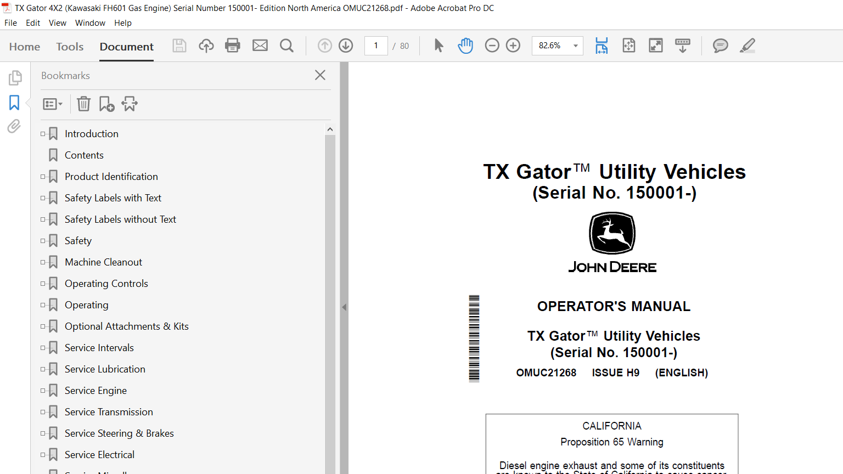
Task: Expand the Service Engine bookmark
Action: 43,390
